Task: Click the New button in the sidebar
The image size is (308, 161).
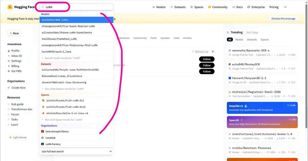Action: (14, 33)
